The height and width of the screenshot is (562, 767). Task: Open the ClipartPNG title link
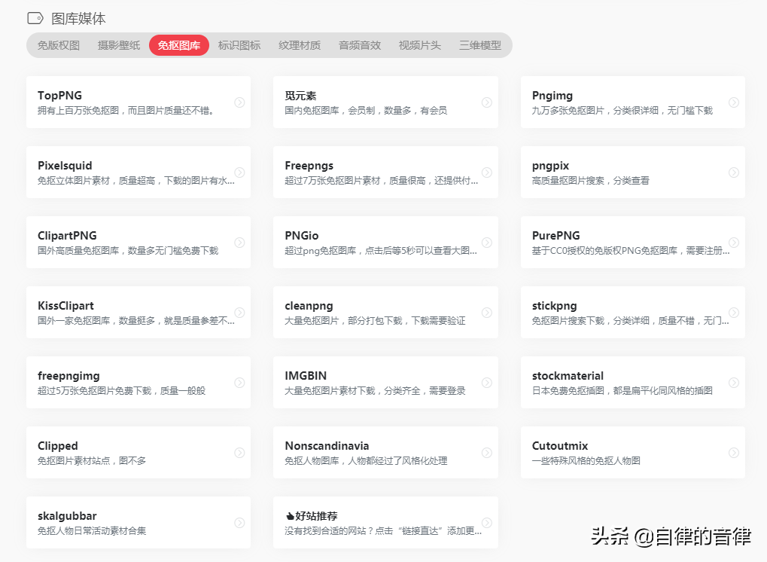pos(67,236)
